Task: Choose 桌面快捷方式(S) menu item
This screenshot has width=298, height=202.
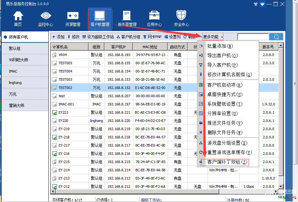Action: click(228, 95)
